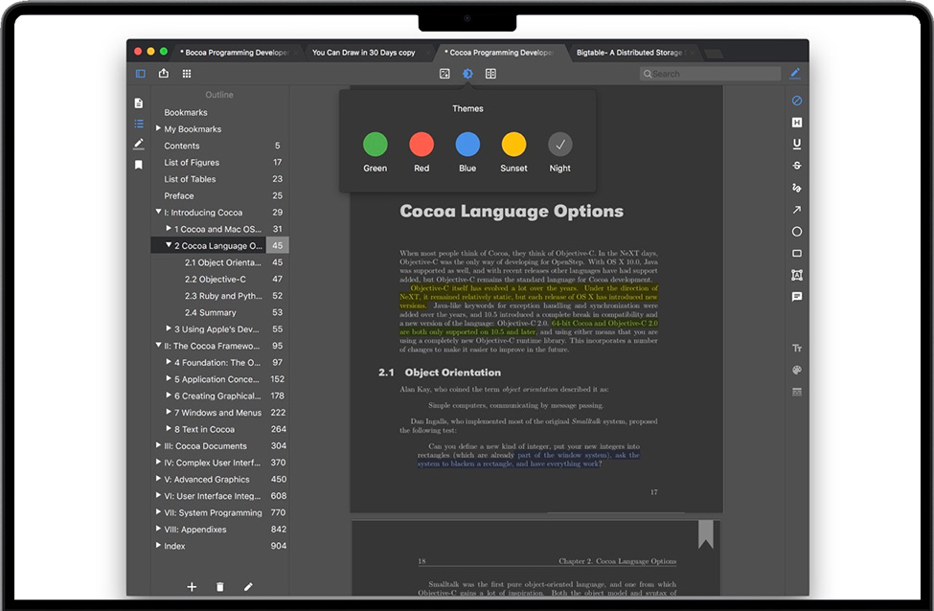Image resolution: width=934 pixels, height=611 pixels.
Task: Select the Night theme option
Action: pos(560,145)
